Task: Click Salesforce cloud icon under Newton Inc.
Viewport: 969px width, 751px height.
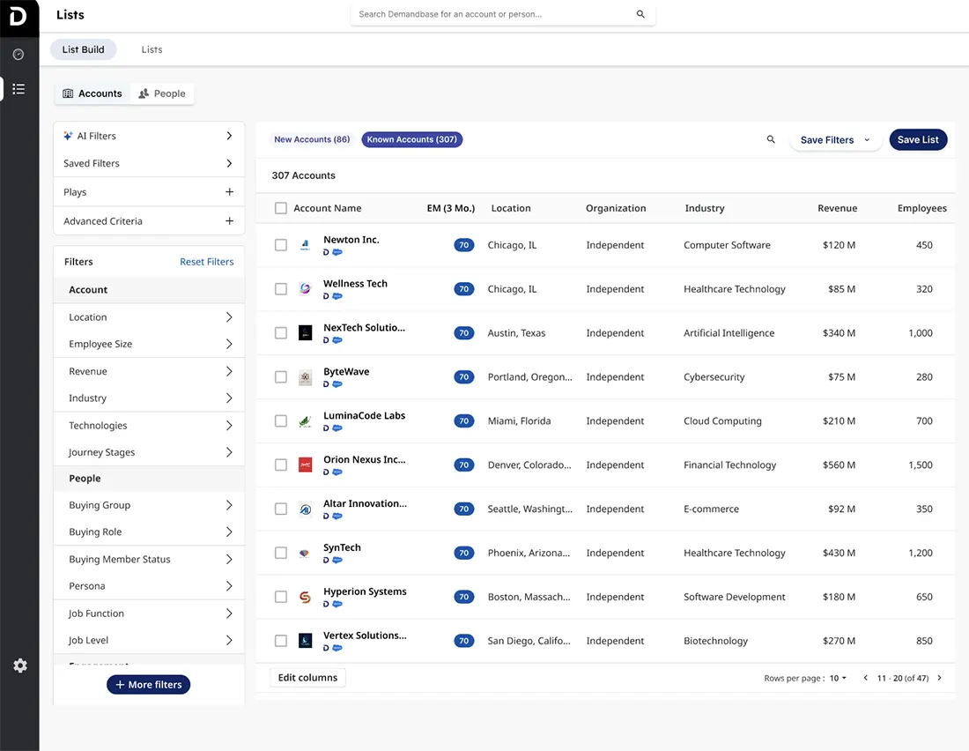Action: tap(337, 252)
